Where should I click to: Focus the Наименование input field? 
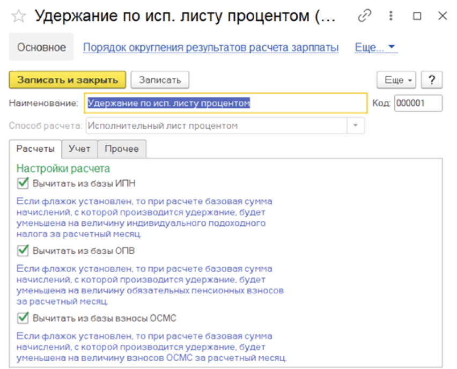(226, 103)
